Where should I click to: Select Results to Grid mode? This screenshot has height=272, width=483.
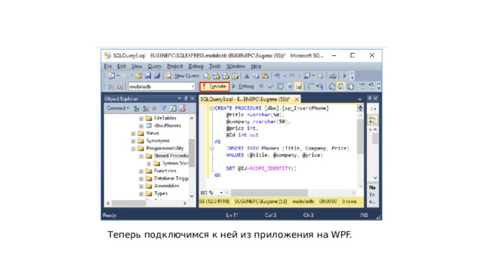point(340,87)
